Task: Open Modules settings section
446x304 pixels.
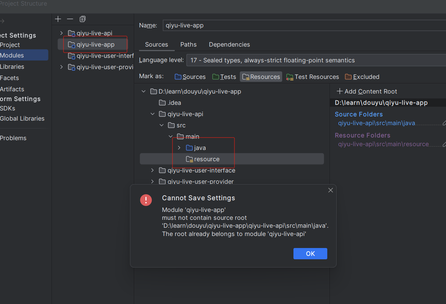Action: (x=24, y=55)
